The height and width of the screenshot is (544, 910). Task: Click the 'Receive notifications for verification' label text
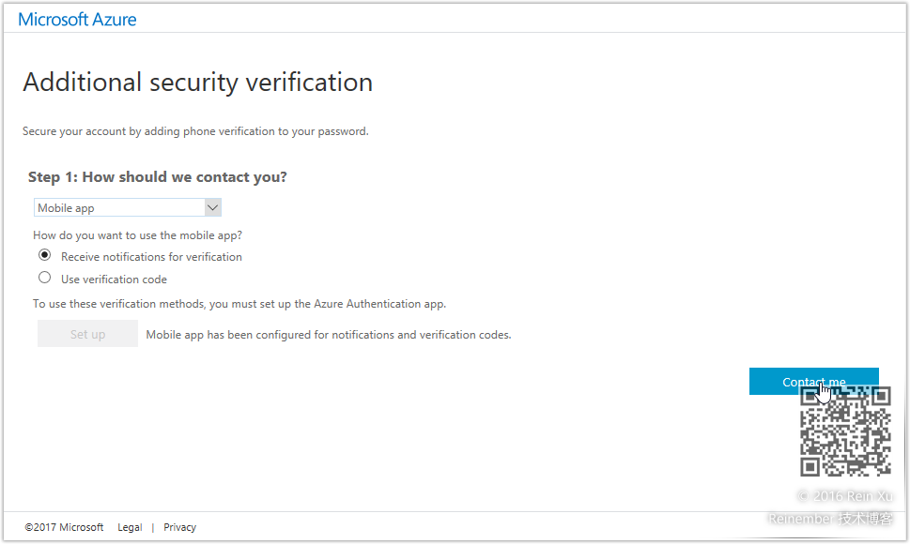coord(151,257)
